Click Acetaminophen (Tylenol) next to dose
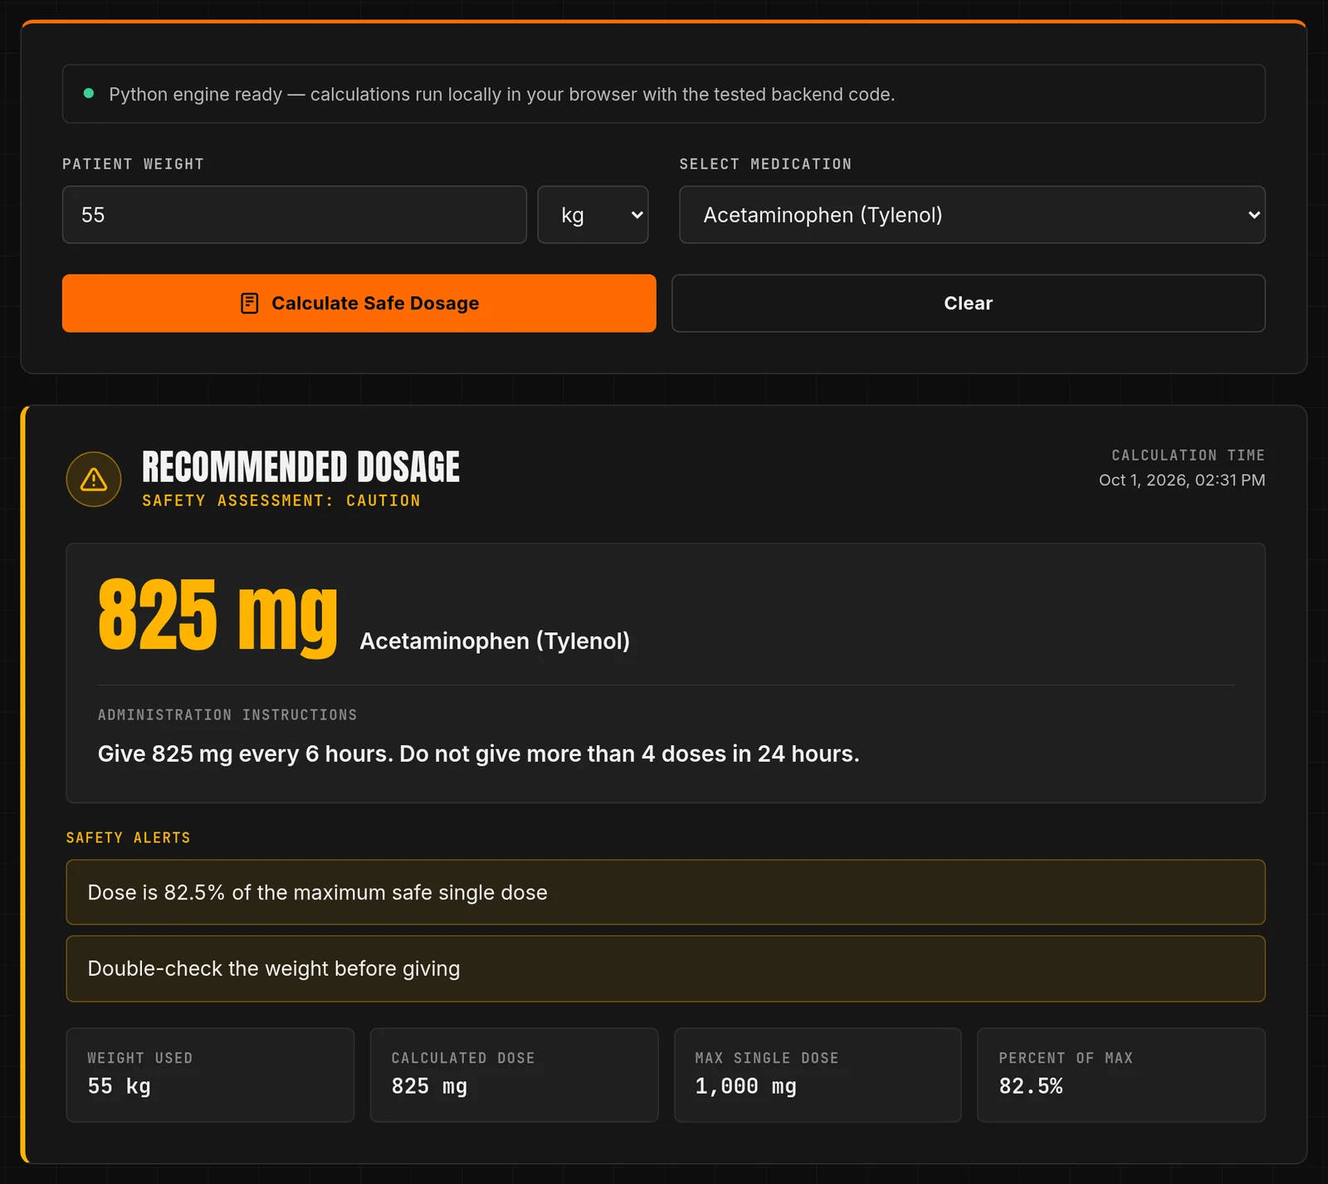 (x=495, y=641)
